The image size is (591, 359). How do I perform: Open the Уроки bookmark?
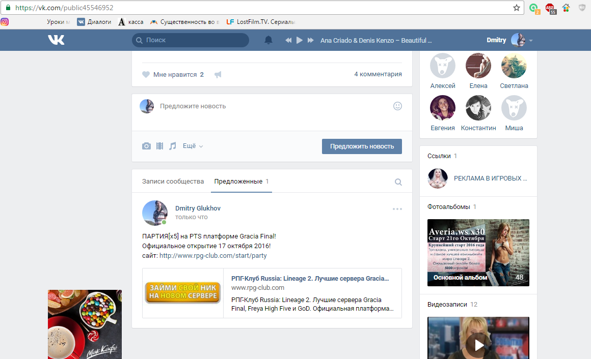(58, 22)
